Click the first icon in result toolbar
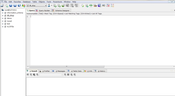This screenshot has height=96, width=175. (x=28, y=75)
